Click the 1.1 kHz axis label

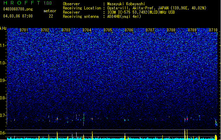pyautogui.click(x=3, y=45)
